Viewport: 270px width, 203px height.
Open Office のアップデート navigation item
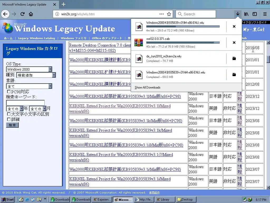coord(107,38)
